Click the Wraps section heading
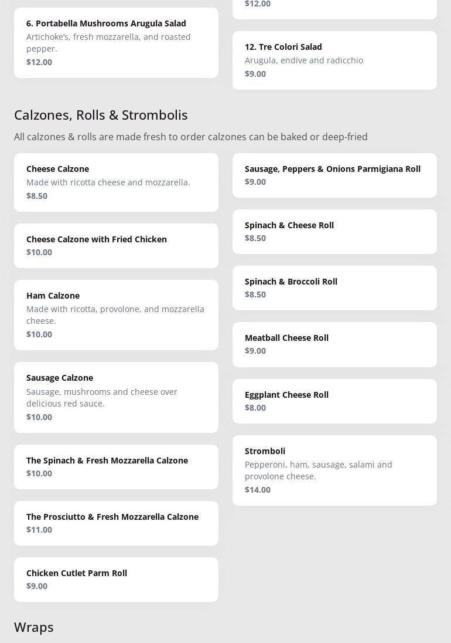This screenshot has width=451, height=643. (34, 627)
